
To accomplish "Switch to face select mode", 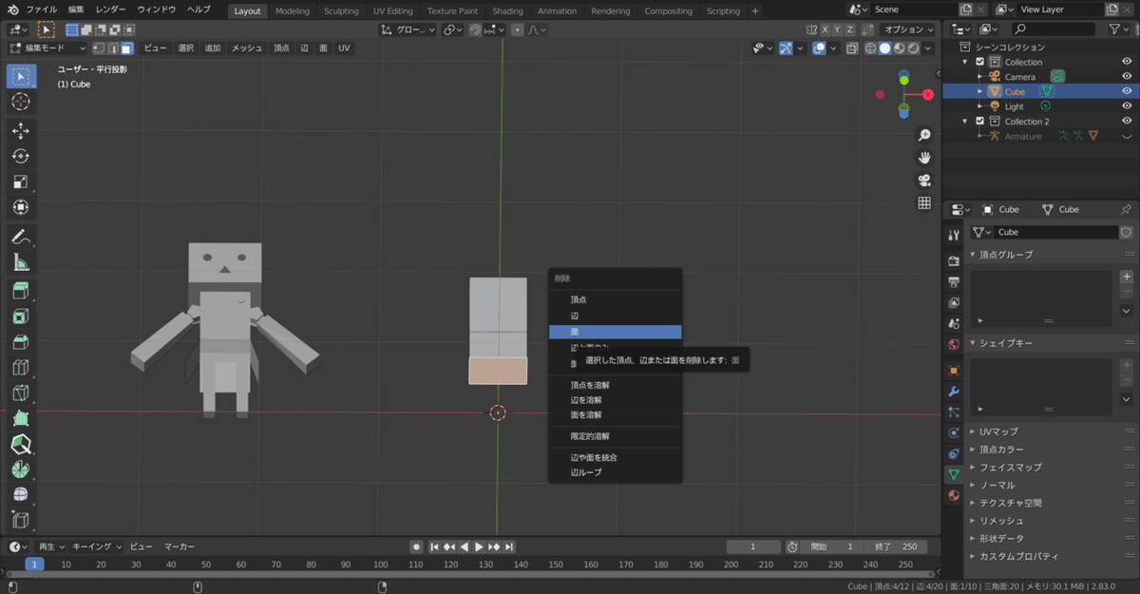I will [x=127, y=48].
